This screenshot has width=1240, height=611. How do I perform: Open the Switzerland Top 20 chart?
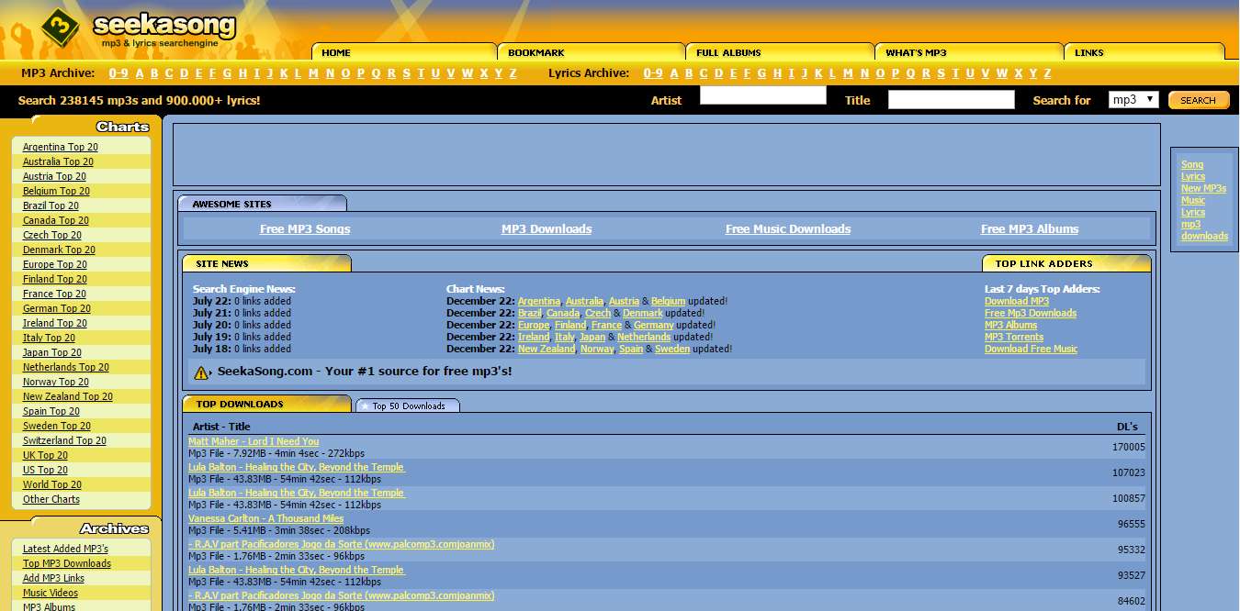64,440
